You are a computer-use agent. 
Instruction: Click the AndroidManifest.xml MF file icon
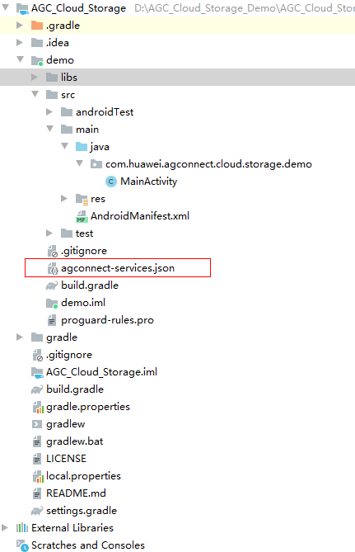point(82,216)
